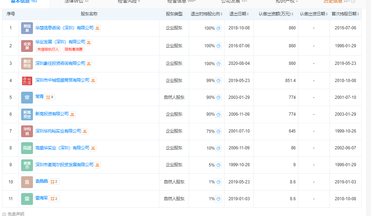Click structure icon beside 深圳市麦高尔投资发展有限公司
Viewport: 371px width, 216px height.
(97, 165)
